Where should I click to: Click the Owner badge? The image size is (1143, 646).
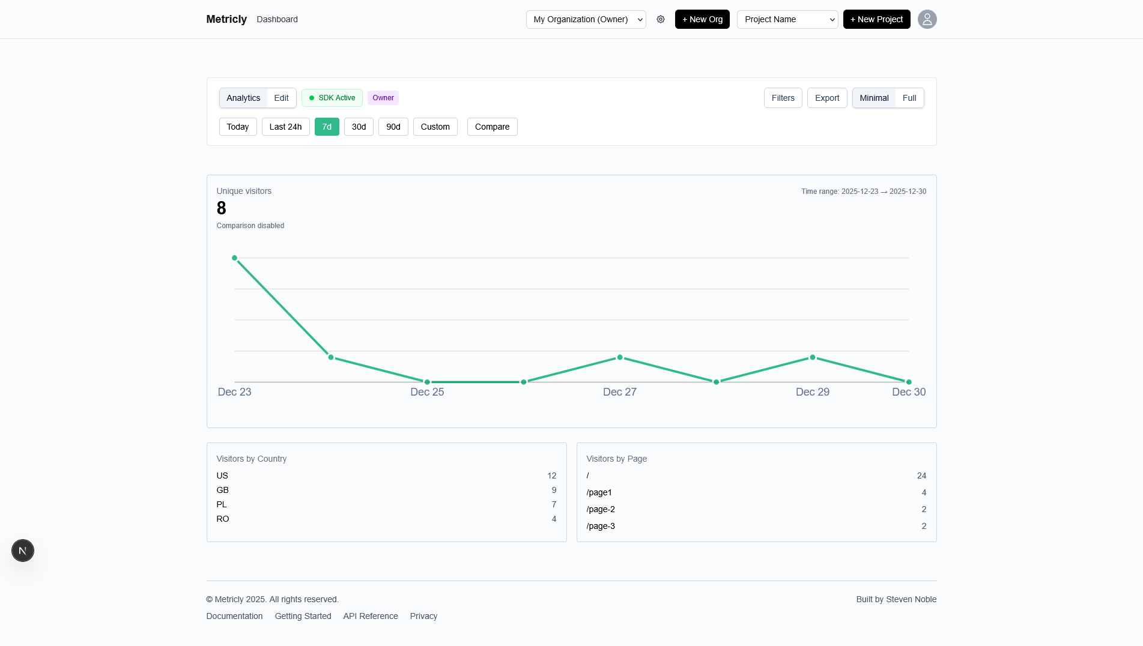383,97
